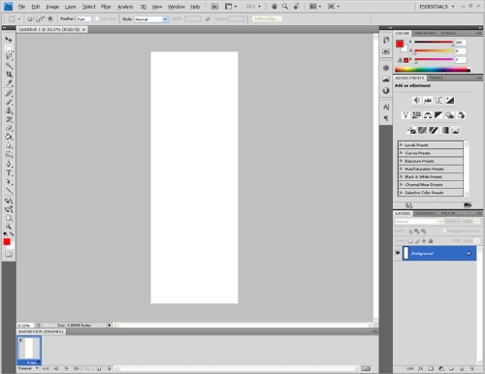Swap foreground and background colors
485x374 pixels.
click(12, 234)
